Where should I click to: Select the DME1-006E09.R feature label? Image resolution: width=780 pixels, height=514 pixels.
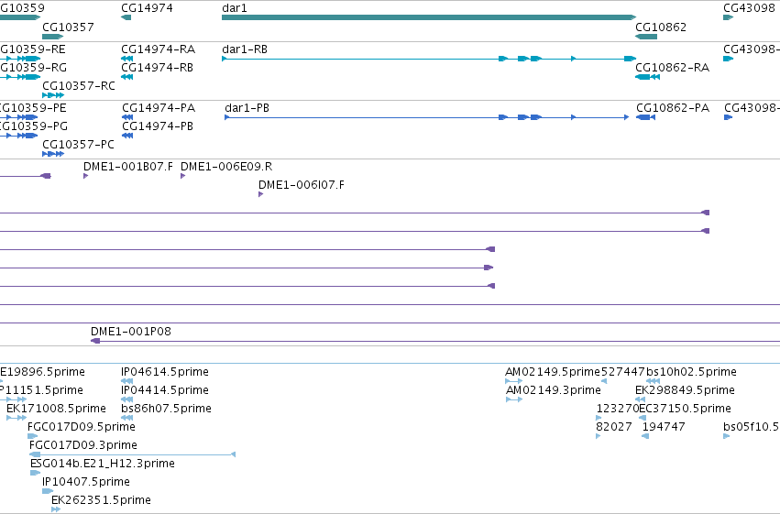226,167
